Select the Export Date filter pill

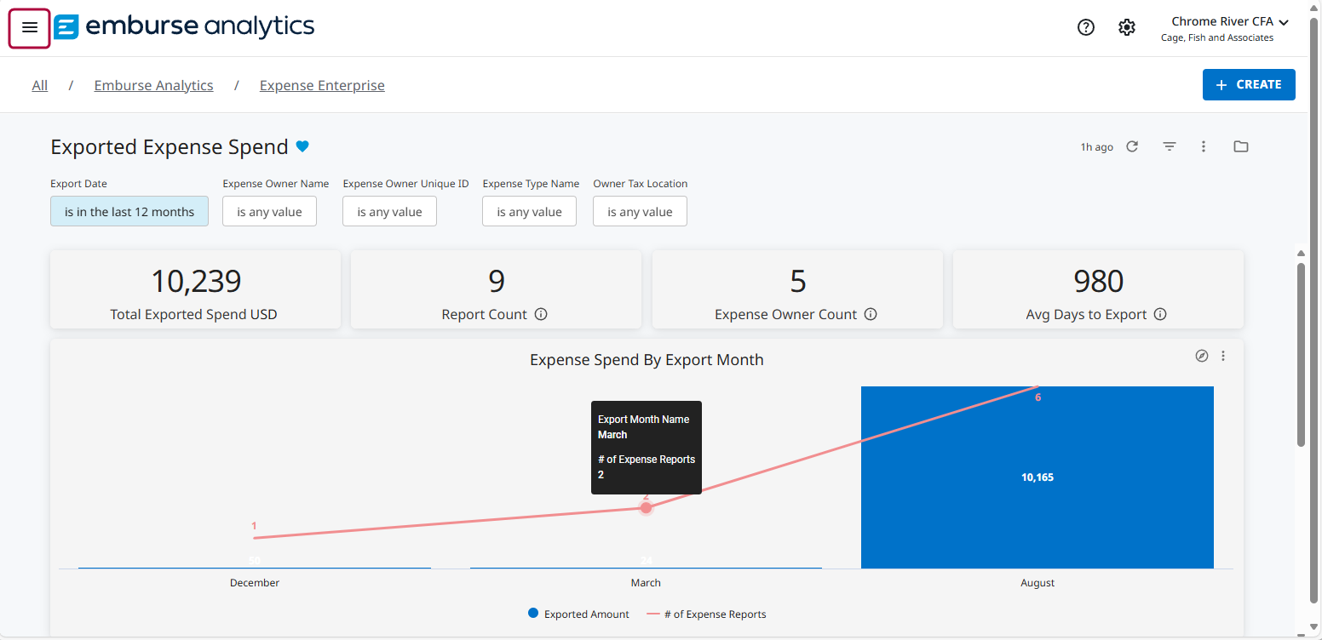[x=129, y=210]
